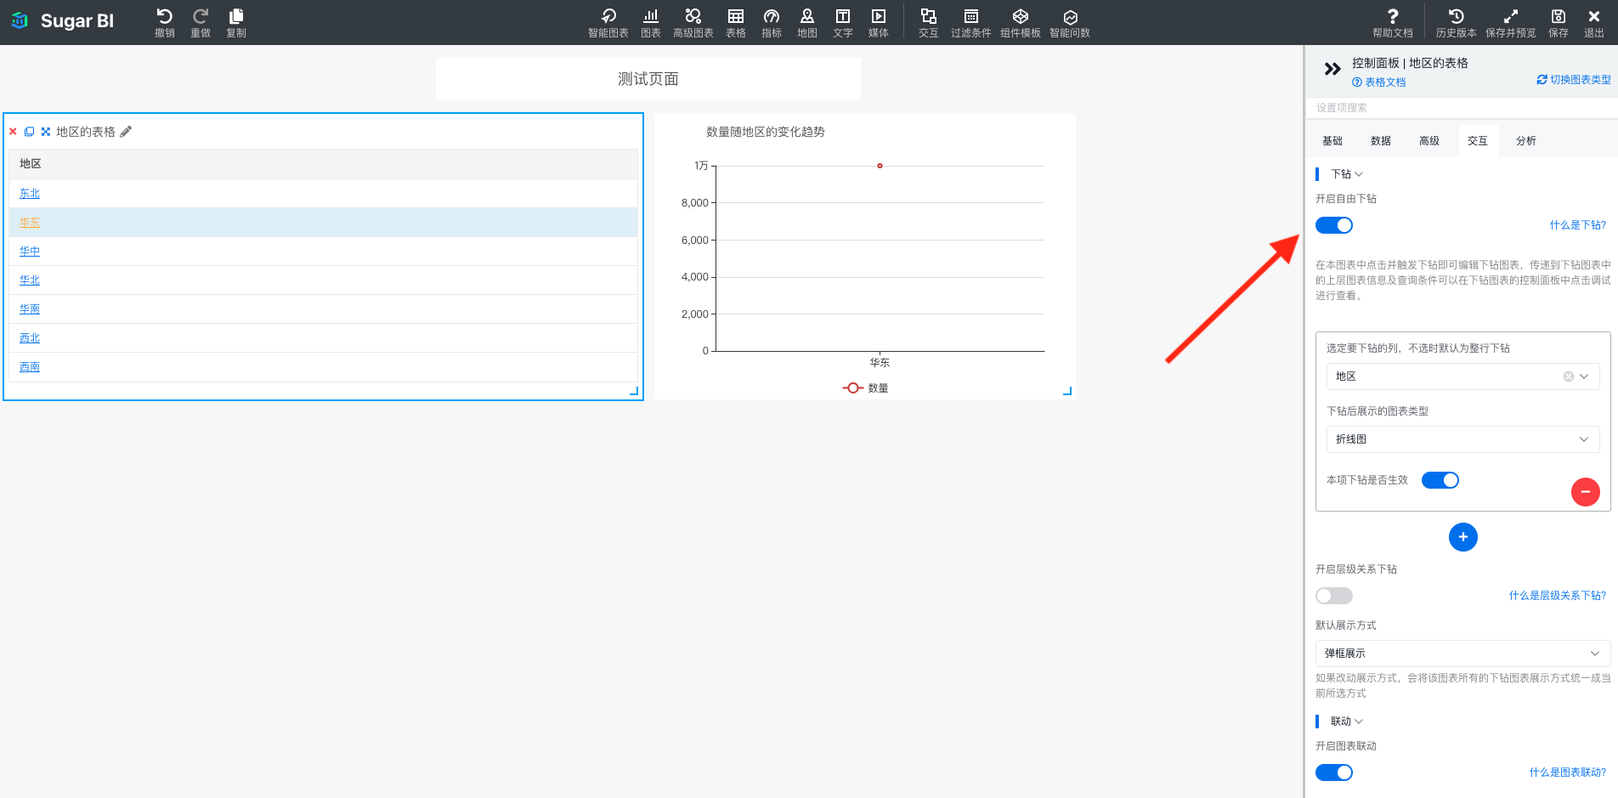View 历史版本 history versions
Screen dimensions: 1618x798
(x=1457, y=23)
